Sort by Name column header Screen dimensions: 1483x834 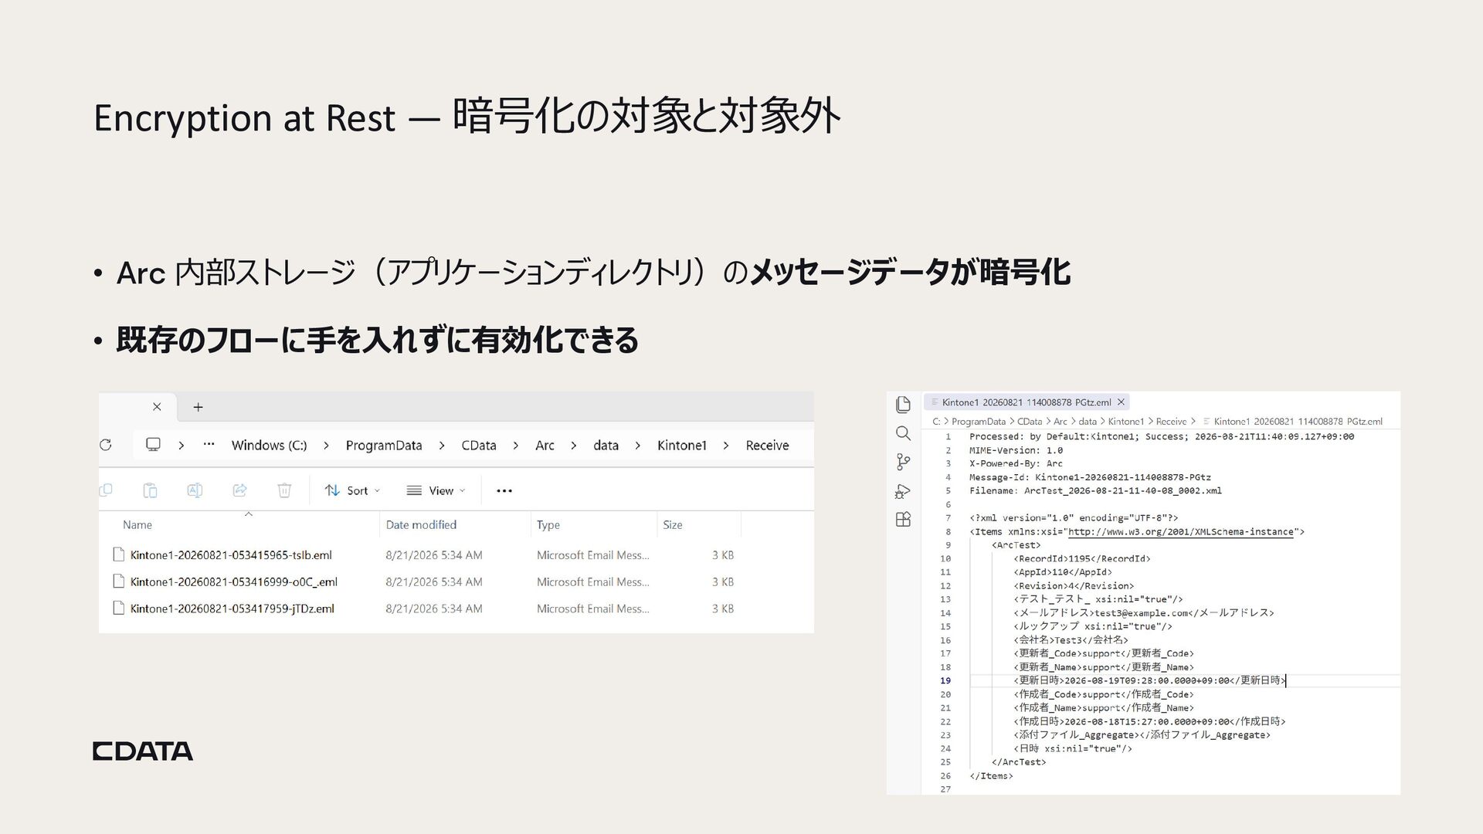click(137, 525)
